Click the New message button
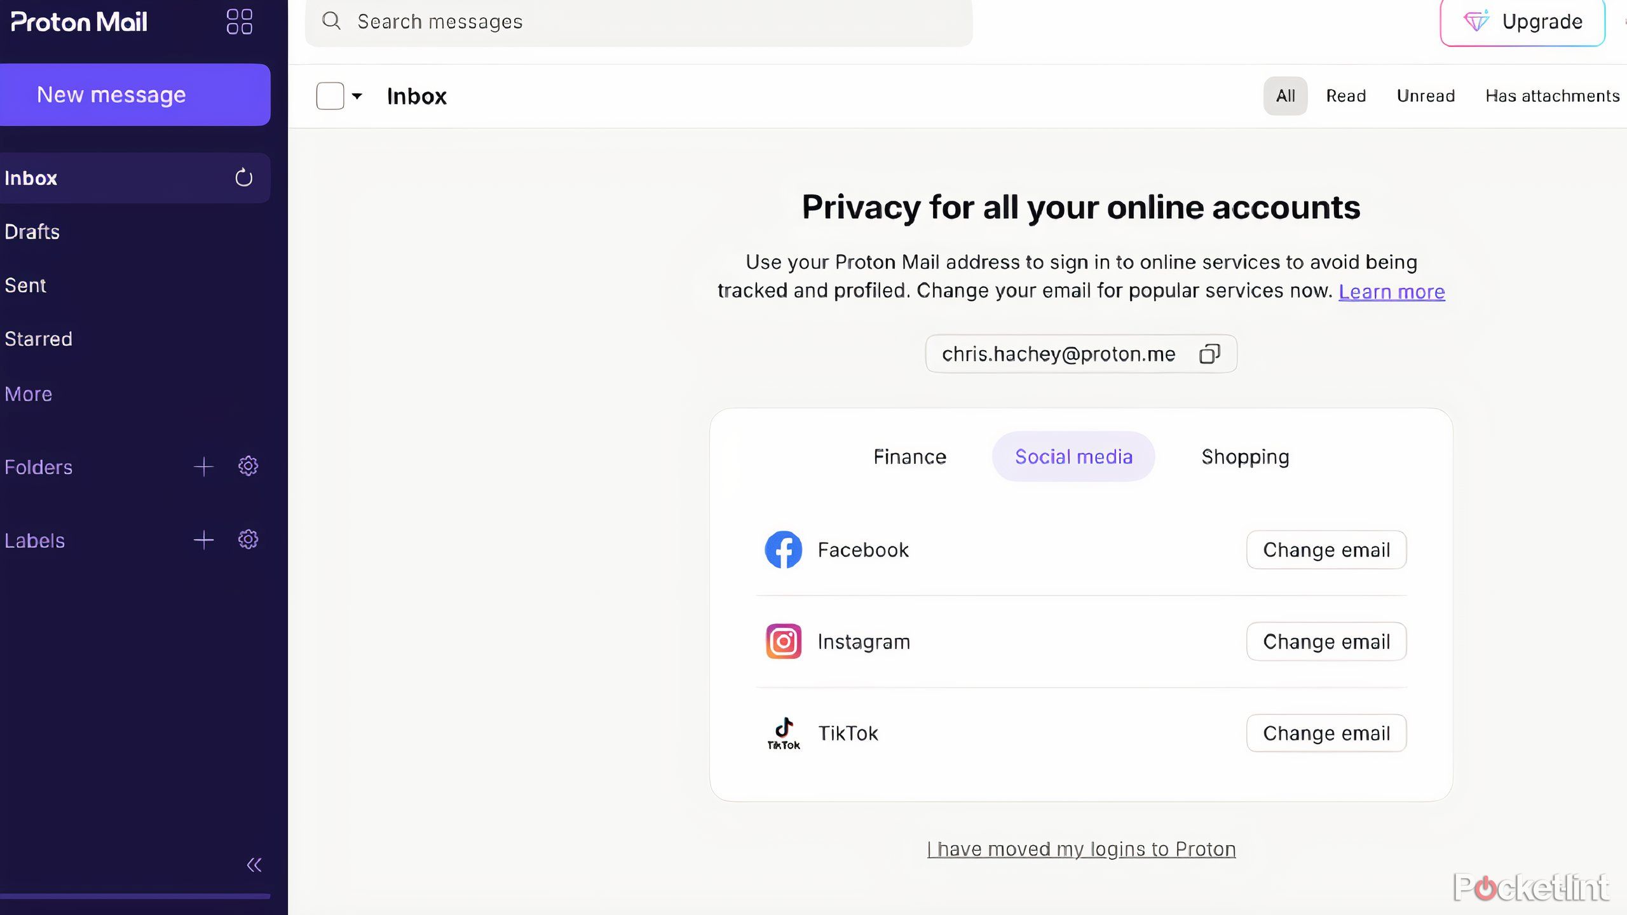 coord(135,95)
